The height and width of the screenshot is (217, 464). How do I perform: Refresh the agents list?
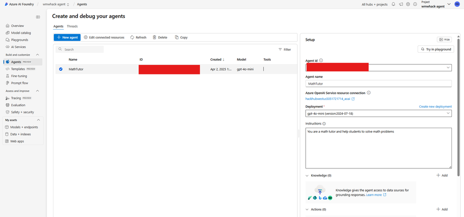coord(138,37)
